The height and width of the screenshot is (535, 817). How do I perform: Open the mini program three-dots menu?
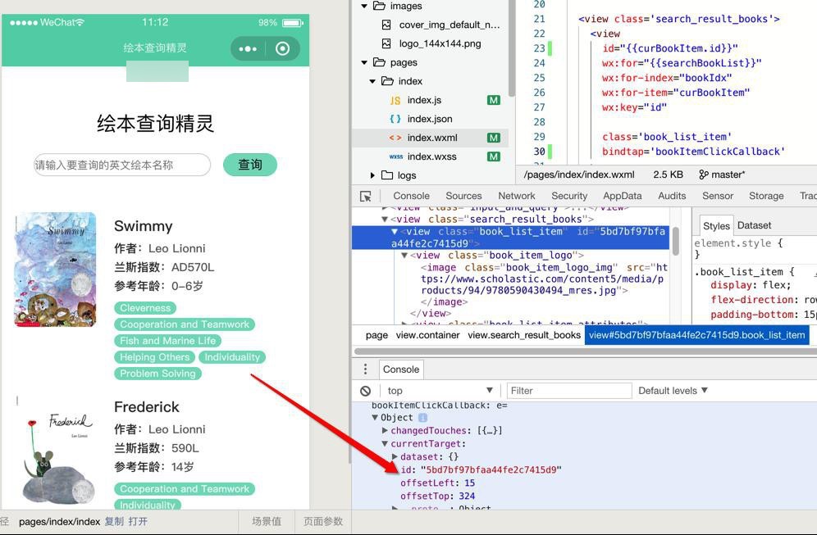248,49
